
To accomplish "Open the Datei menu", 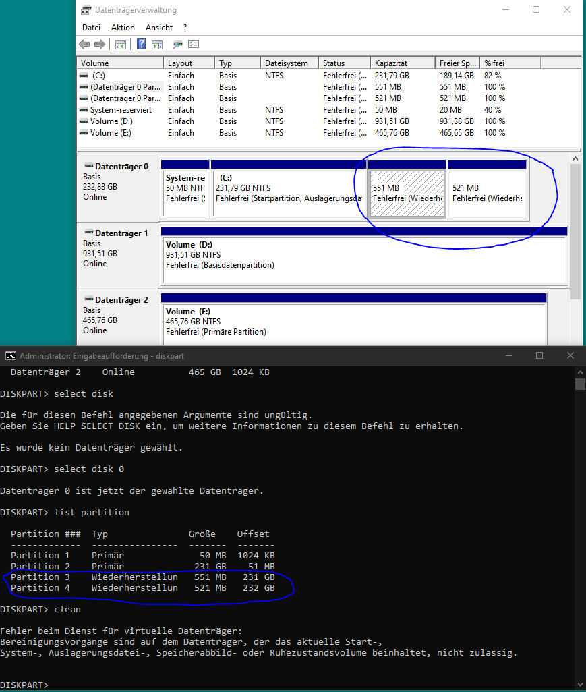I will click(91, 28).
